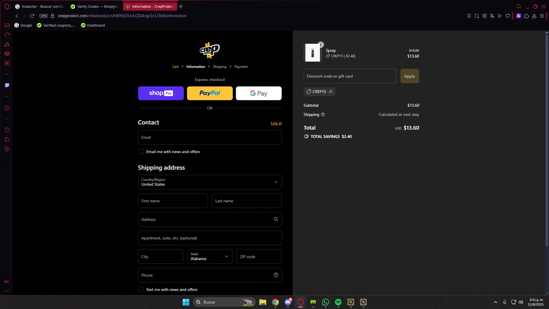The height and width of the screenshot is (309, 549).
Task: Open GX Corner gamepad icon in sidebar
Action: [7, 26]
